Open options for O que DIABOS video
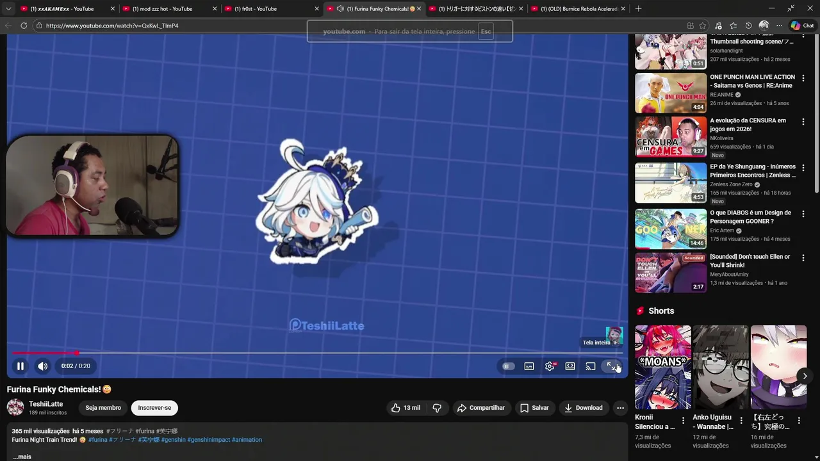This screenshot has height=461, width=820. (x=803, y=214)
